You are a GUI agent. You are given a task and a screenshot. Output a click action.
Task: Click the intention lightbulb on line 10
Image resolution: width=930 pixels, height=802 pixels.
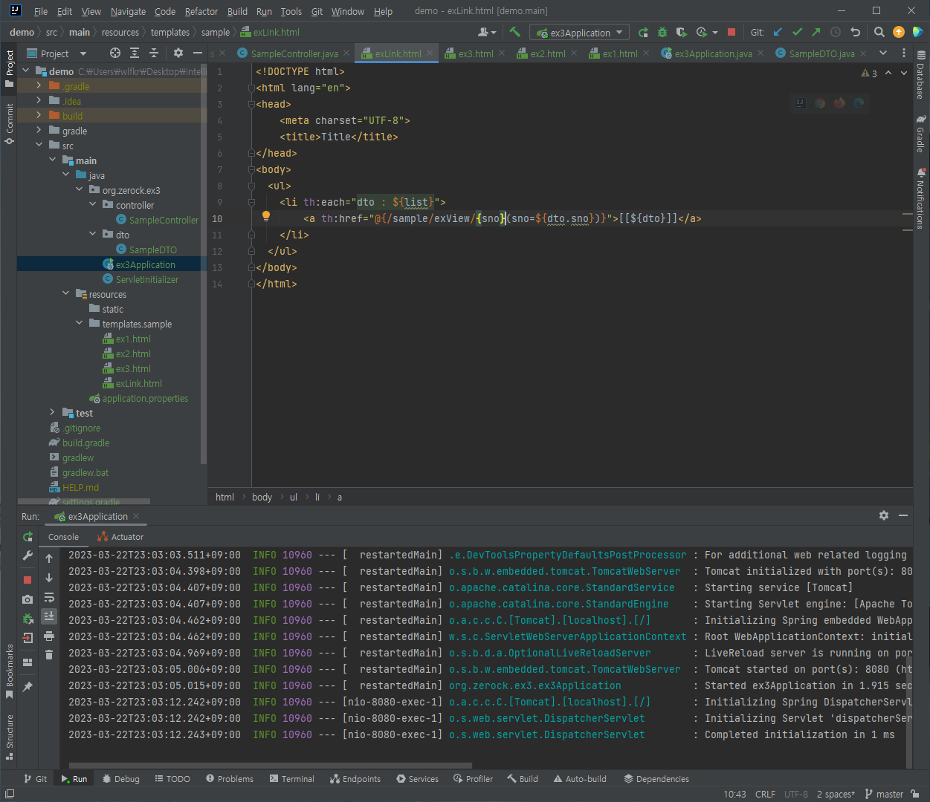pyautogui.click(x=265, y=217)
